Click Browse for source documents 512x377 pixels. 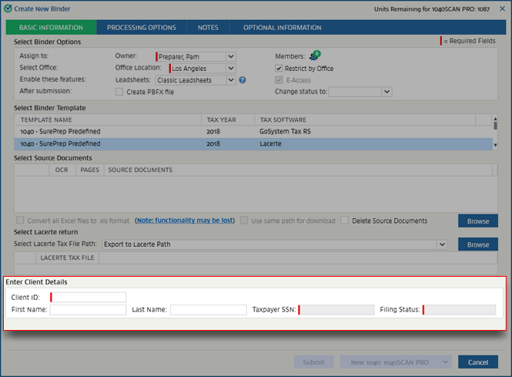[x=478, y=221]
